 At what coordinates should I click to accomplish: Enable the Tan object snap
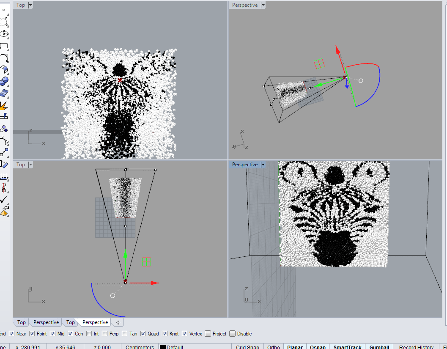click(x=125, y=334)
